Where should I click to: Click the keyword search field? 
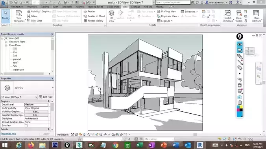click(173, 2)
